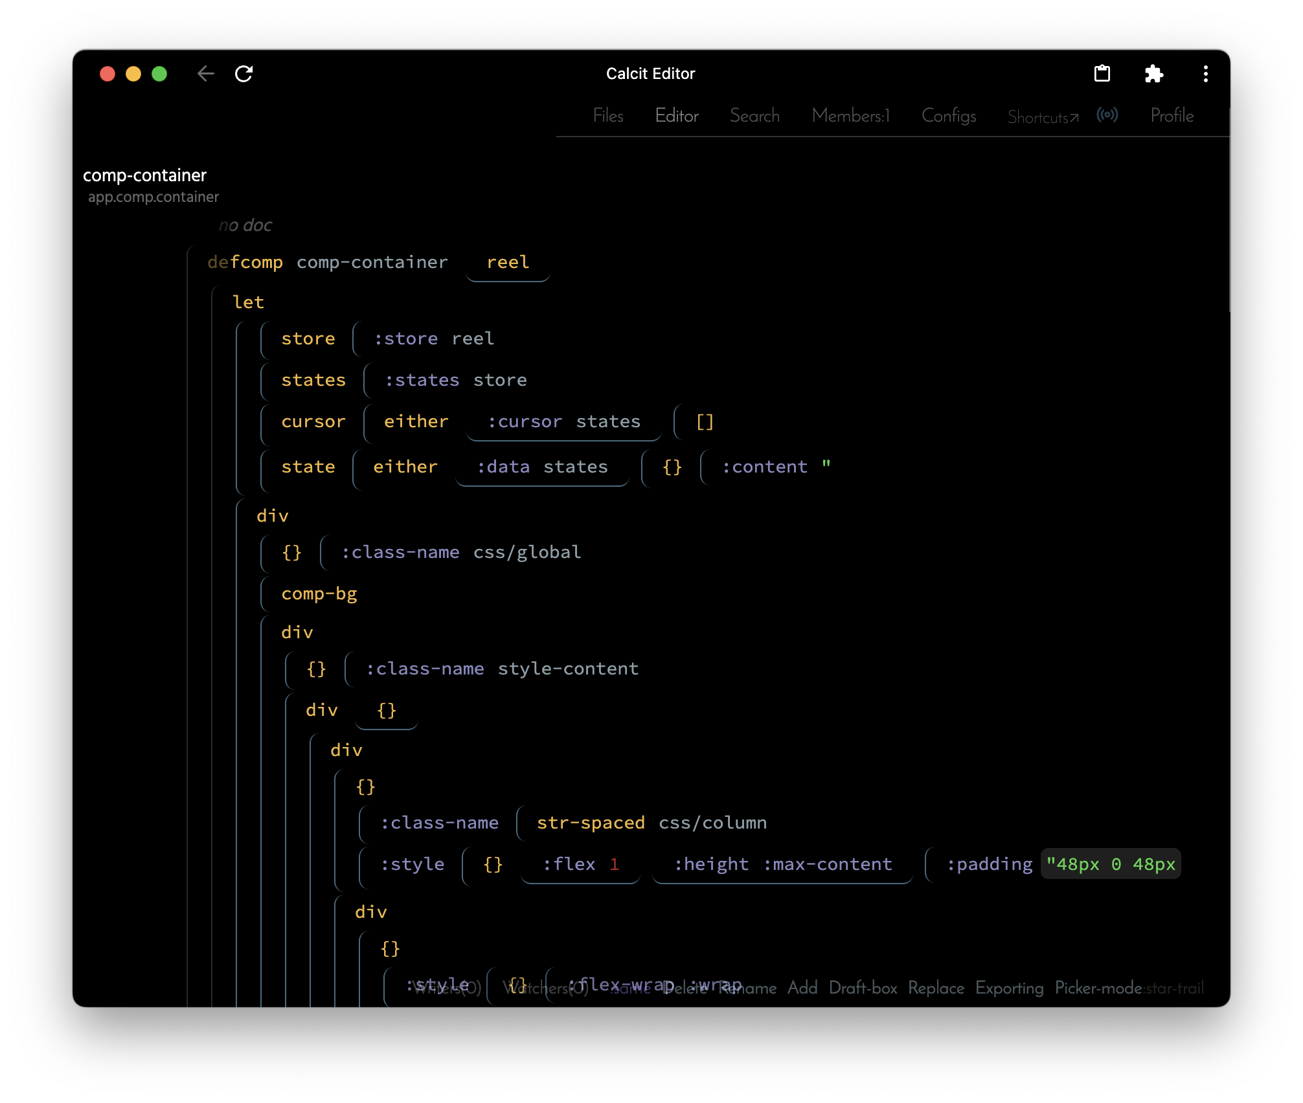This screenshot has height=1103, width=1303.
Task: Open the broadcast connection icon near Profile
Action: 1109,115
